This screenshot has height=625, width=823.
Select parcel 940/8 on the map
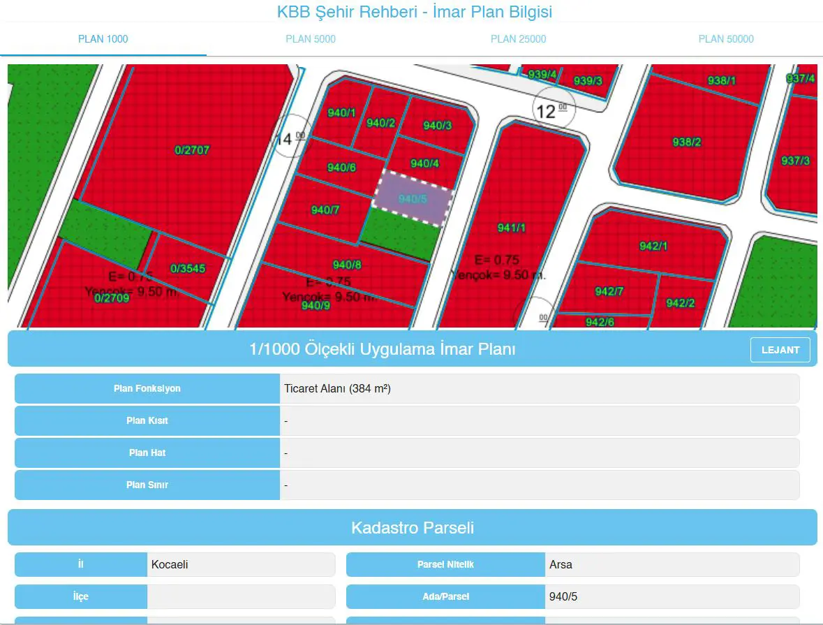347,265
